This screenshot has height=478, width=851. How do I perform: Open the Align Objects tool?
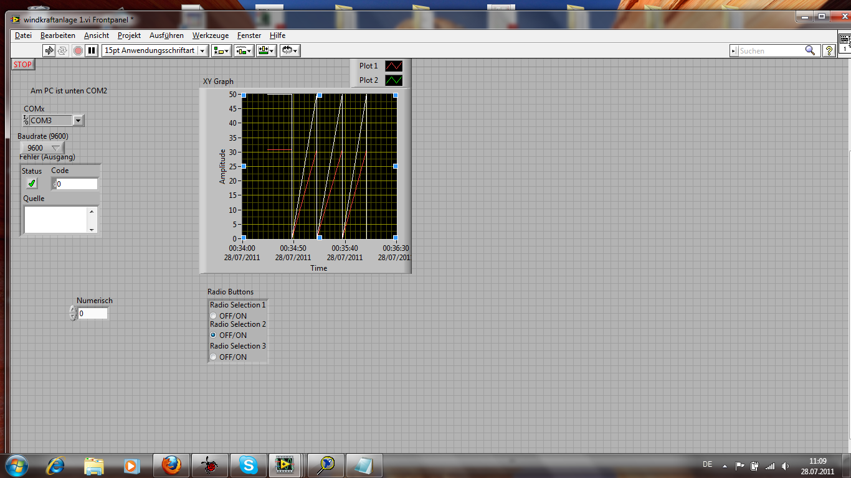221,50
